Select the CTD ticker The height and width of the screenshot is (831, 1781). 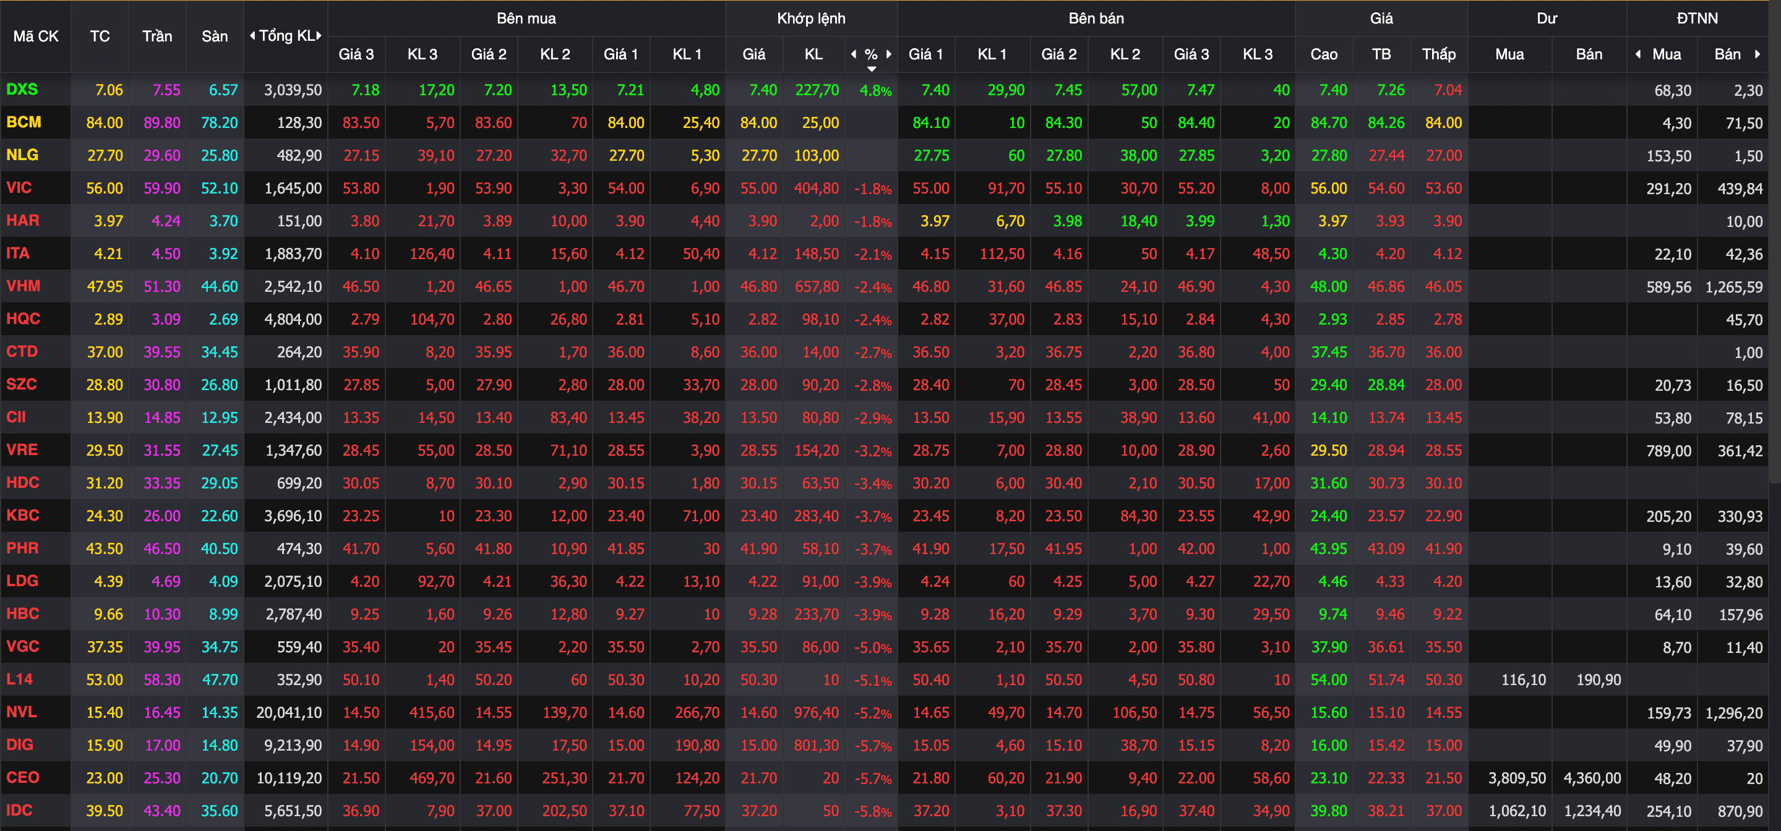point(22,351)
